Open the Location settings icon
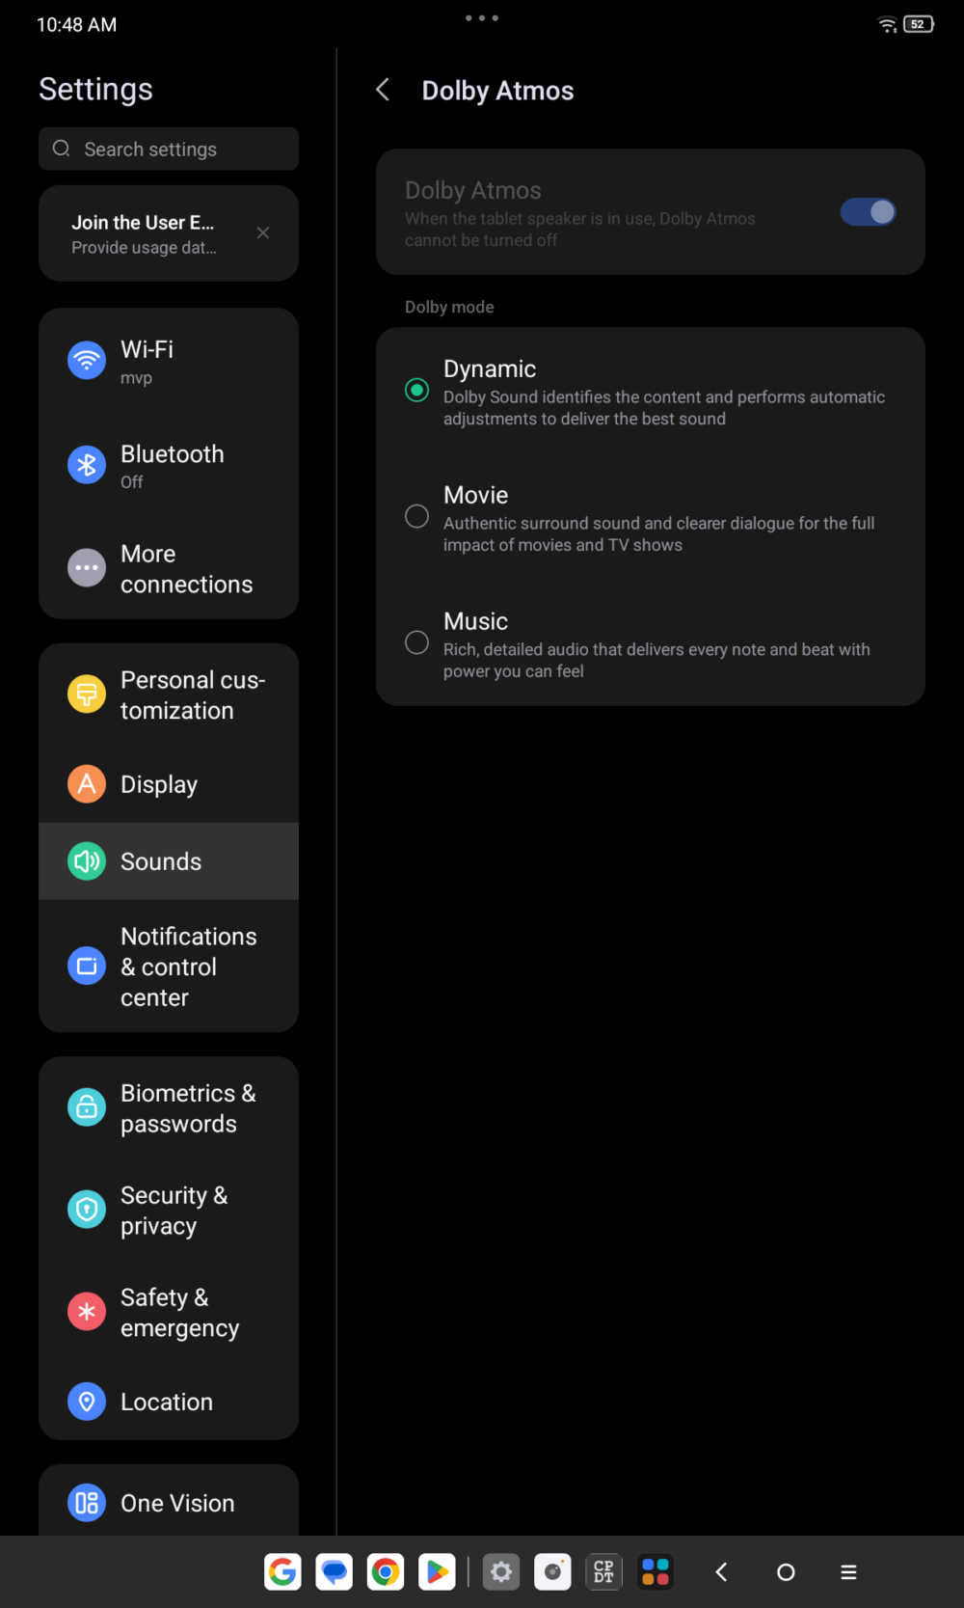964x1608 pixels. (x=87, y=1401)
